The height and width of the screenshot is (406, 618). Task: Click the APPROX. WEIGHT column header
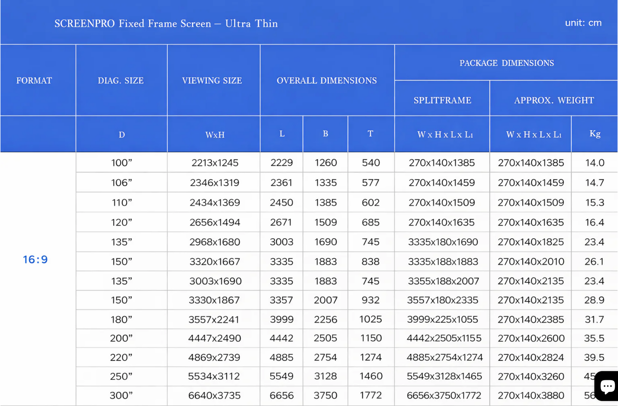coord(554,100)
